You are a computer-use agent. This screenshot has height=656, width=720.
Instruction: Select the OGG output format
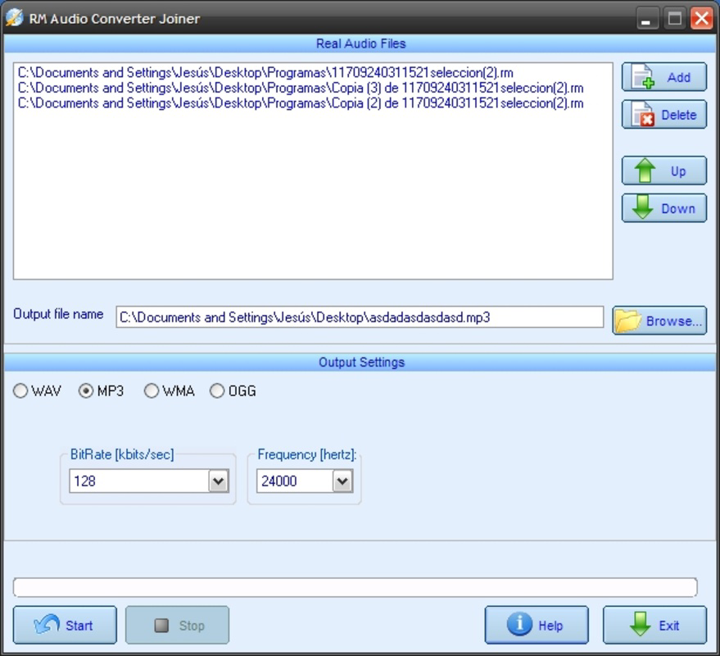(233, 391)
